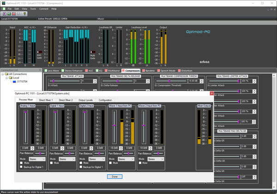The height and width of the screenshot is (194, 277).
Task: Click the 31710704 connection icon in tree
Action: pyautogui.click(x=14, y=82)
